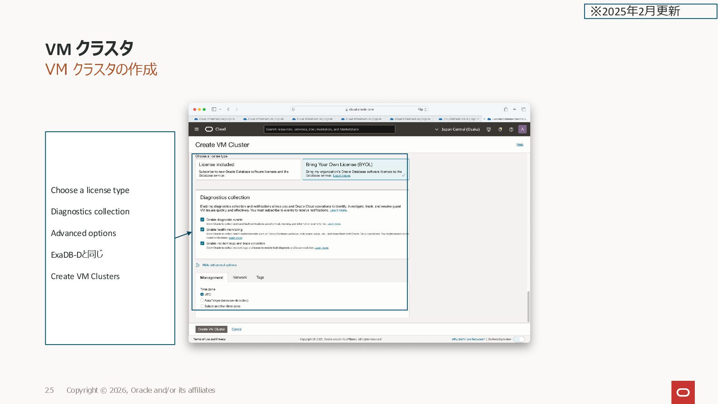Switch to the Network tab
The height and width of the screenshot is (404, 718).
pos(240,278)
